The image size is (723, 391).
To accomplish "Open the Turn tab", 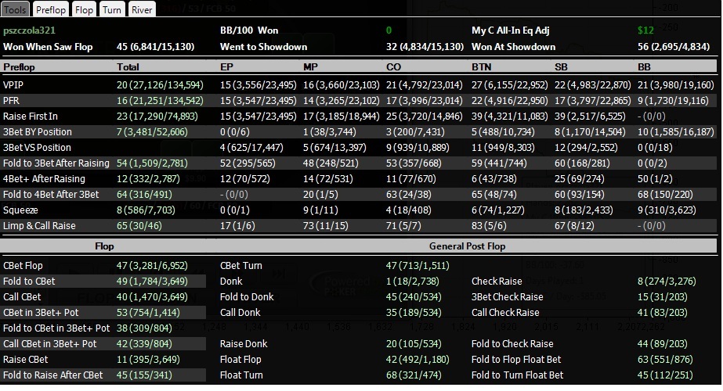I will (111, 9).
